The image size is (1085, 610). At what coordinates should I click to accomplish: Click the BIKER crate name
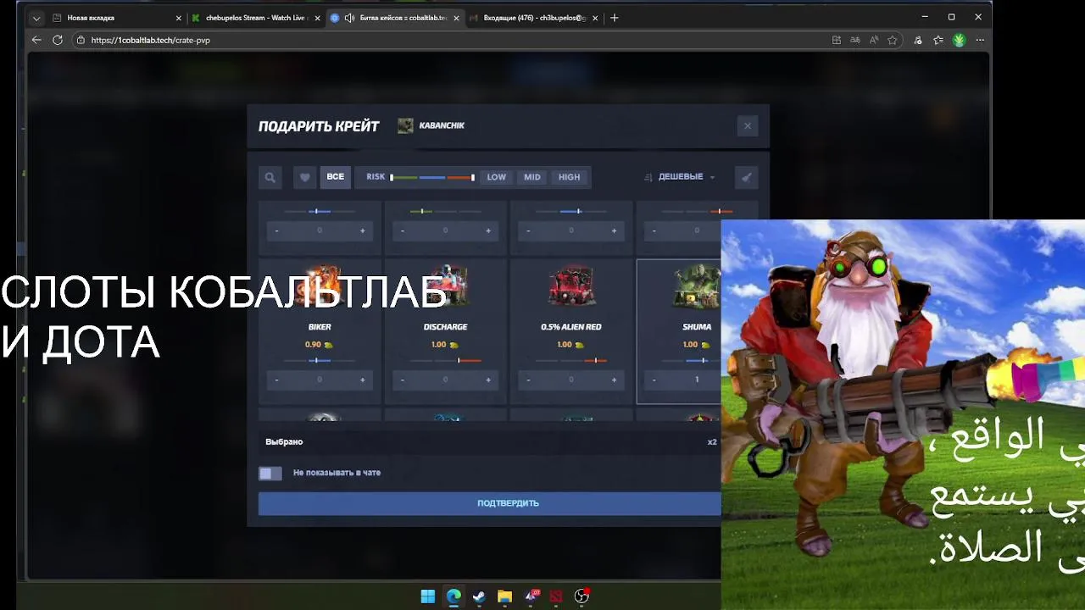tap(320, 327)
